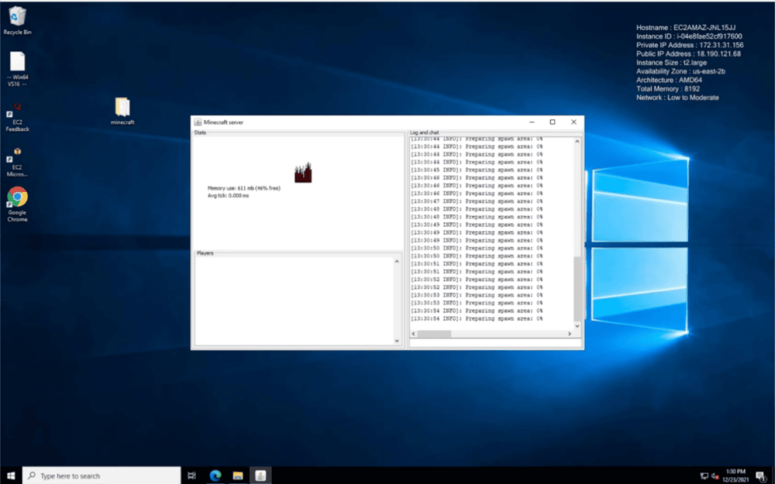Image resolution: width=775 pixels, height=484 pixels.
Task: Launch Google Chrome from the desktop
Action: pos(17,204)
